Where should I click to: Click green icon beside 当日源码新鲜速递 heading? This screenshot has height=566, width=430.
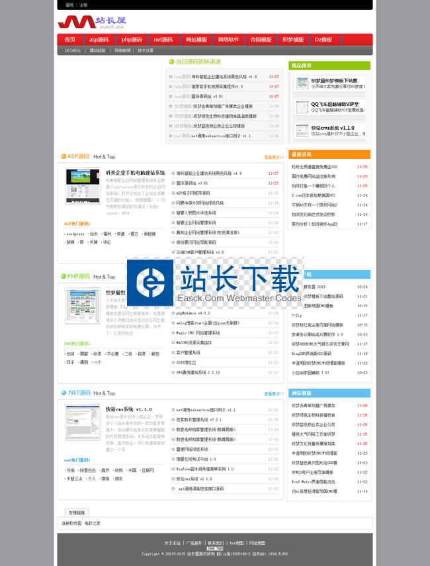point(171,62)
